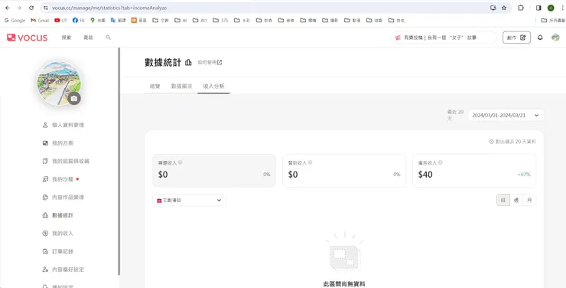Open the Google Maps bookmark
Screen dimensions: 566x288
point(98,21)
